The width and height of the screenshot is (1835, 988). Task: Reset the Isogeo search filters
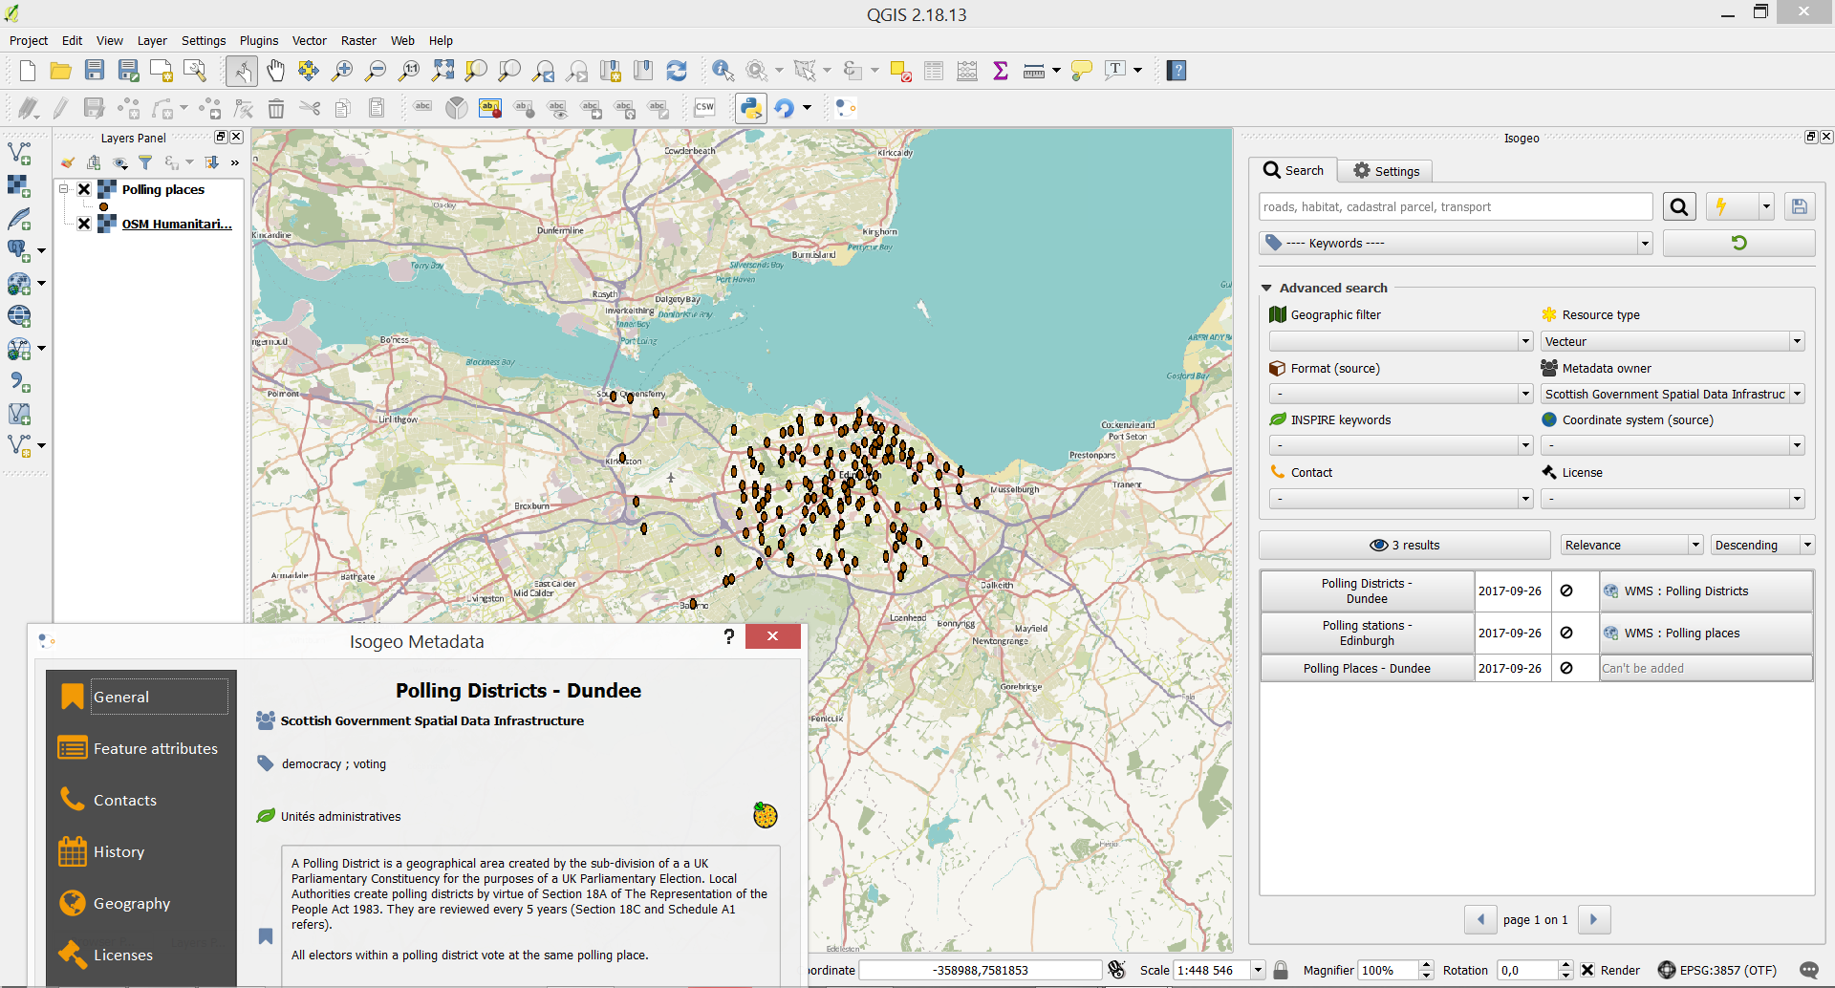pos(1738,243)
